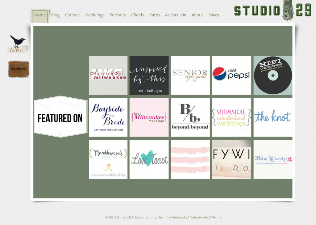Click the Wed in Milwaukee tile
Screen dimensions: 316x225
(x=273, y=160)
